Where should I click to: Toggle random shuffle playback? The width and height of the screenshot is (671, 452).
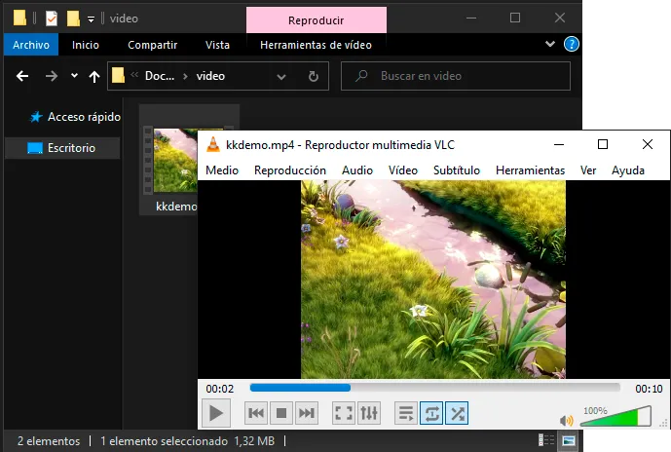457,413
